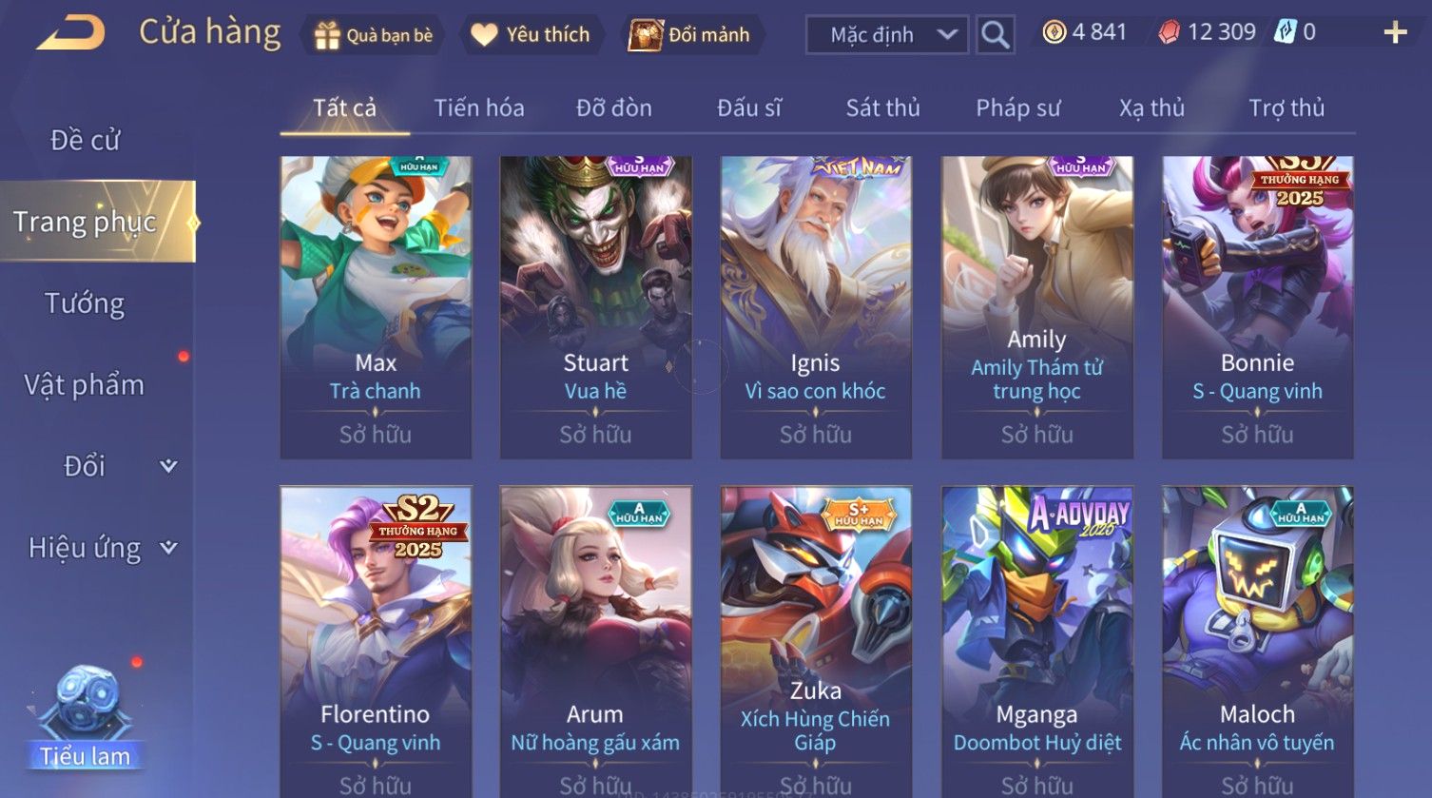The image size is (1432, 798).
Task: Tap the golden back arrow icon
Action: (x=70, y=33)
